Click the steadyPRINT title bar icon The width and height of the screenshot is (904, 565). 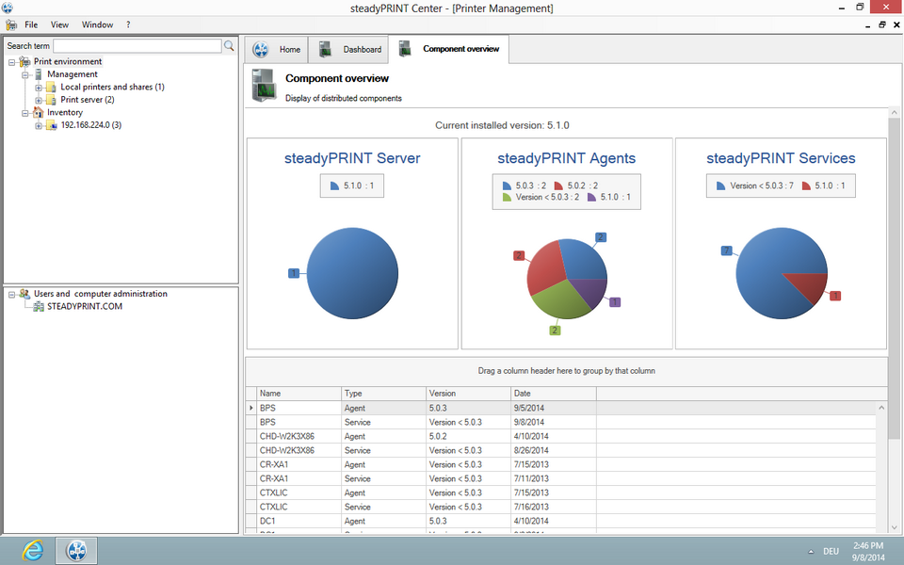[x=8, y=8]
